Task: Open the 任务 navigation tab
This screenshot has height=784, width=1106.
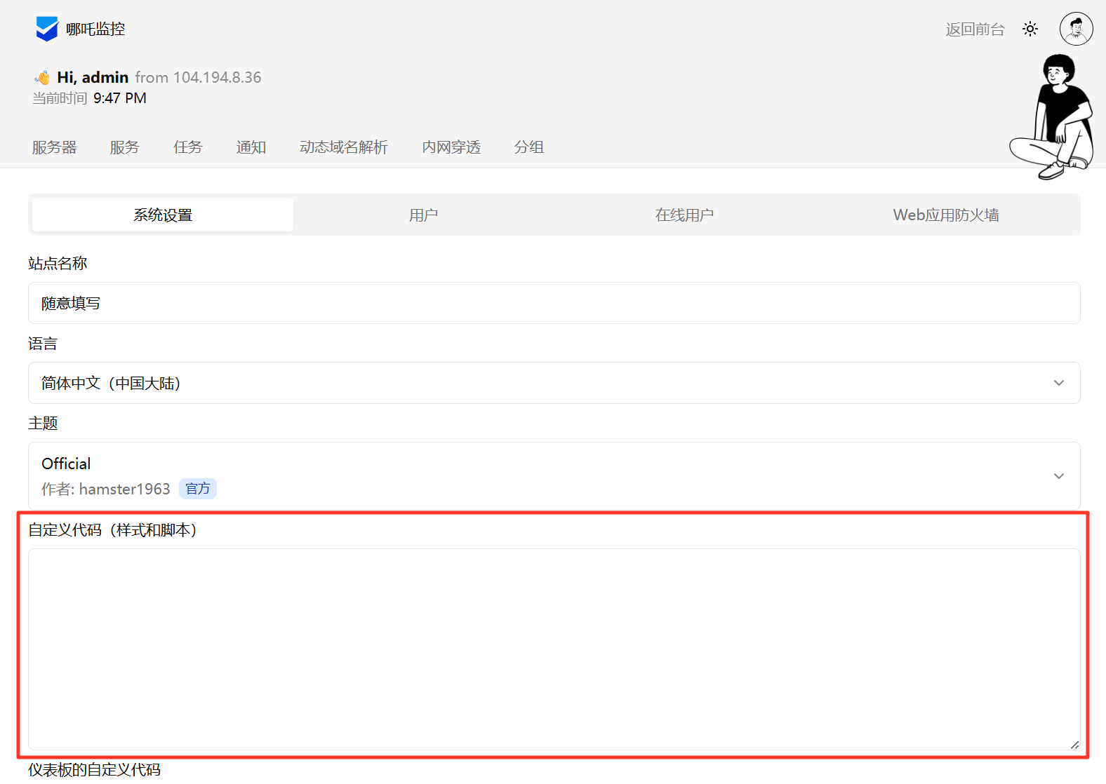Action: click(187, 147)
